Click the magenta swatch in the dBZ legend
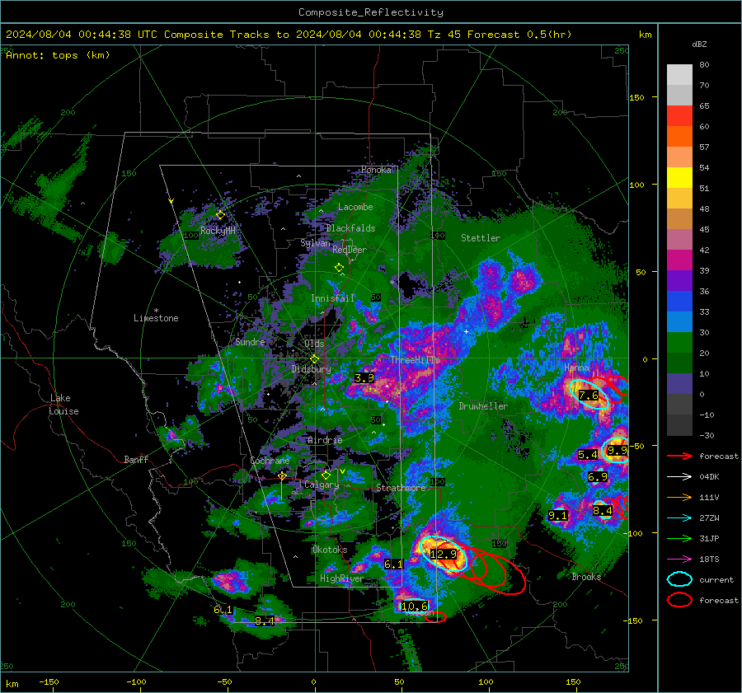The width and height of the screenshot is (742, 693). pyautogui.click(x=679, y=260)
